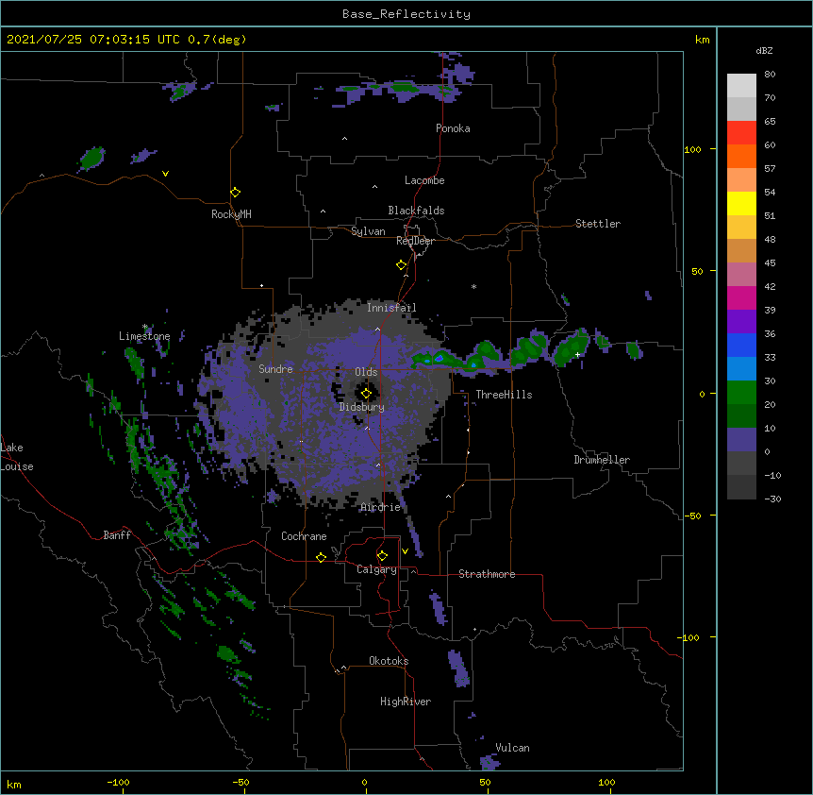Click the yellow V marker northwest of RockyMH
The height and width of the screenshot is (795, 813).
coord(165,174)
